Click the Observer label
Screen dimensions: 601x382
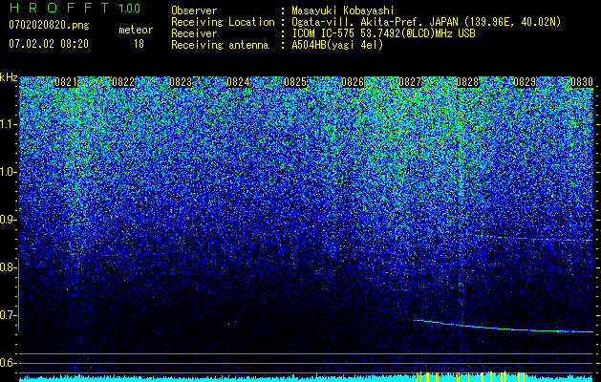tap(194, 11)
